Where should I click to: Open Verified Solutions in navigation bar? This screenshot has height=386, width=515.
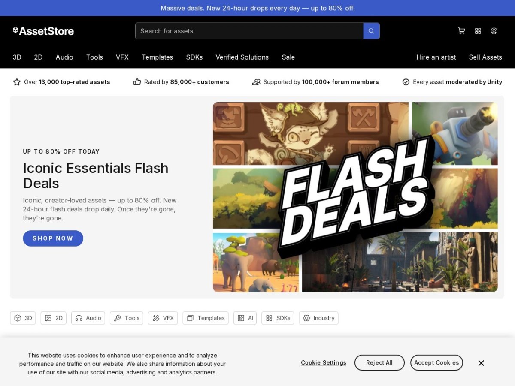[x=242, y=57]
